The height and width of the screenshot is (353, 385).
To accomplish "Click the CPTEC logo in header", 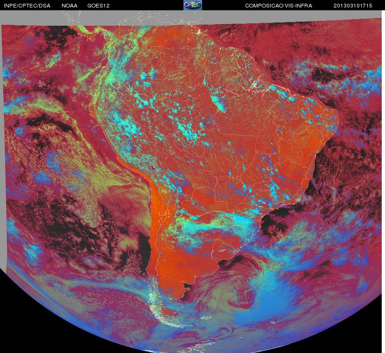I will tap(193, 5).
